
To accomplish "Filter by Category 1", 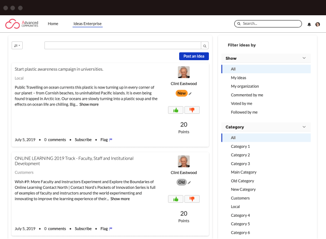I will point(240,147).
